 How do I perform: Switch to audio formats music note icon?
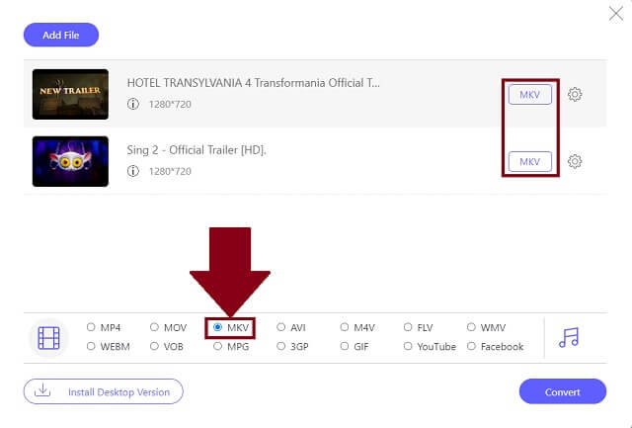point(568,337)
